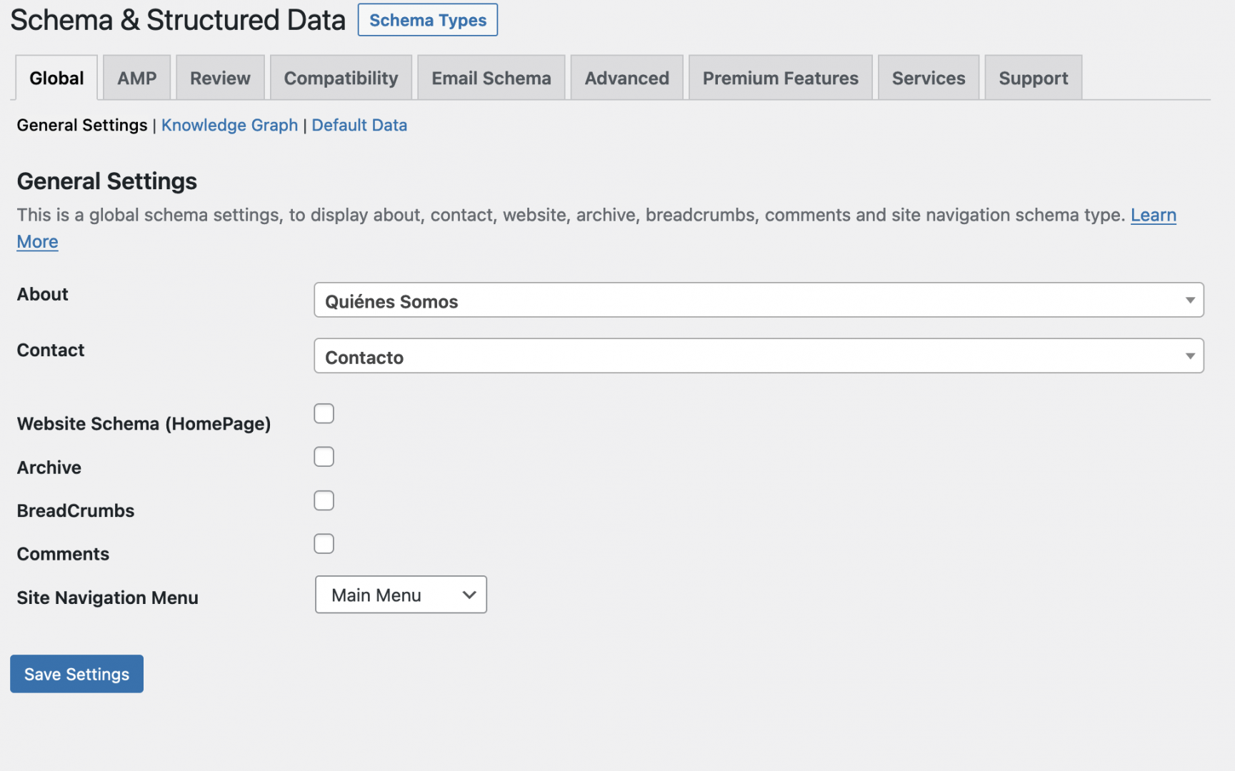The height and width of the screenshot is (771, 1235).
Task: Enable Website Schema (HomePage) checkbox
Action: pyautogui.click(x=324, y=413)
